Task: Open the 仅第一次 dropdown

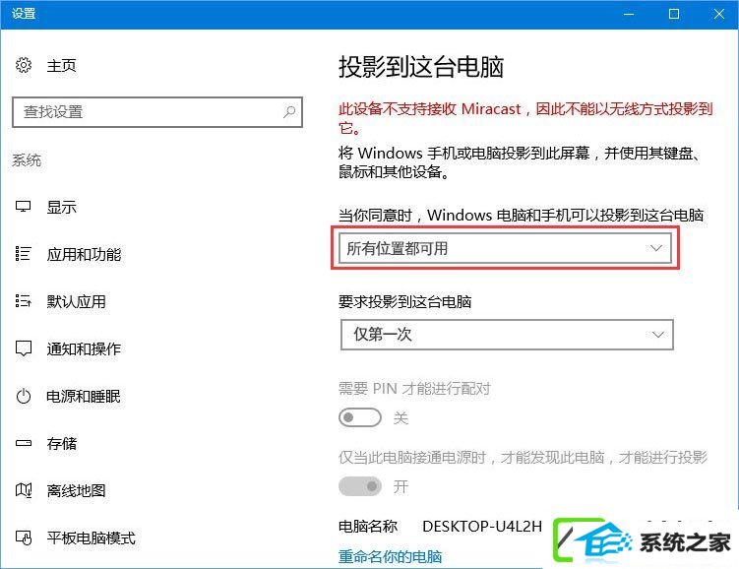Action: 507,335
